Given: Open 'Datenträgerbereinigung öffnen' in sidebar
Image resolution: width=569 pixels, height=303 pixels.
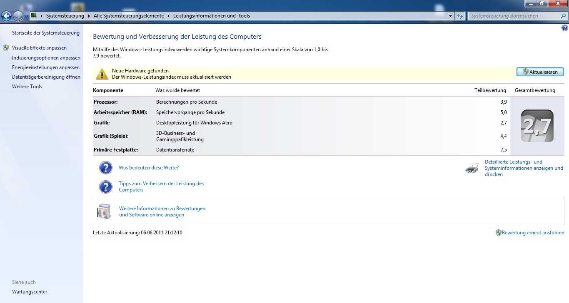Looking at the screenshot, I should (x=46, y=77).
